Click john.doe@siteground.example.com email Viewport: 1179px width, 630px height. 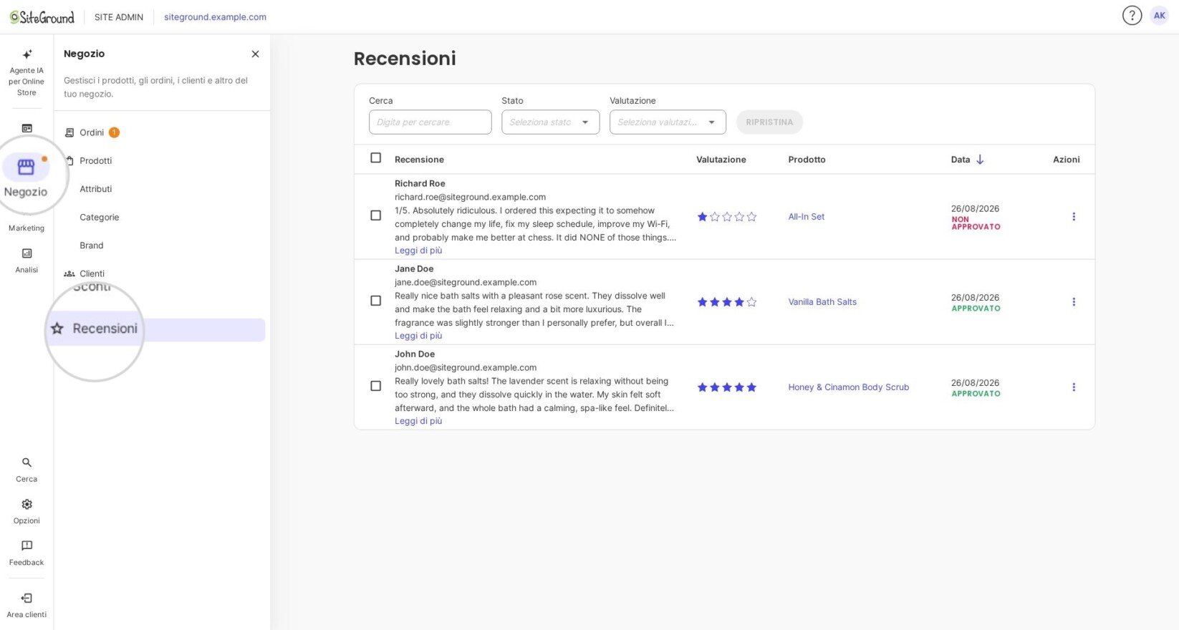coord(466,367)
